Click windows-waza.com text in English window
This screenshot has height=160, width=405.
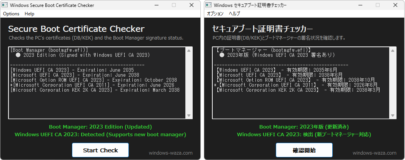170,153
